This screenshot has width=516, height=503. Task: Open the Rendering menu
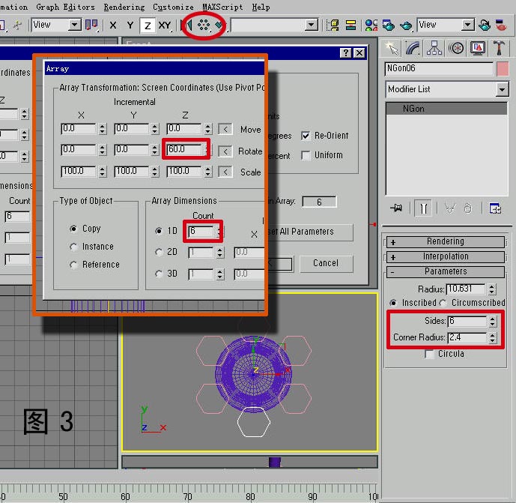click(124, 7)
